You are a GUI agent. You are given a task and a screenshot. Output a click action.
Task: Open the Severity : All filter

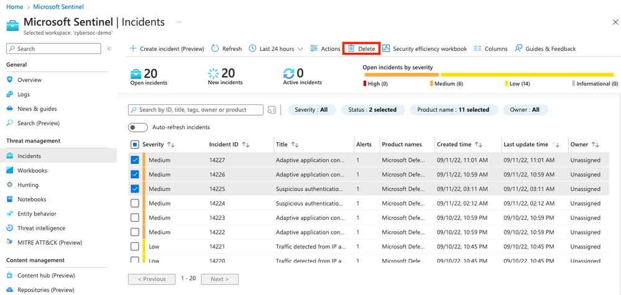pos(311,110)
